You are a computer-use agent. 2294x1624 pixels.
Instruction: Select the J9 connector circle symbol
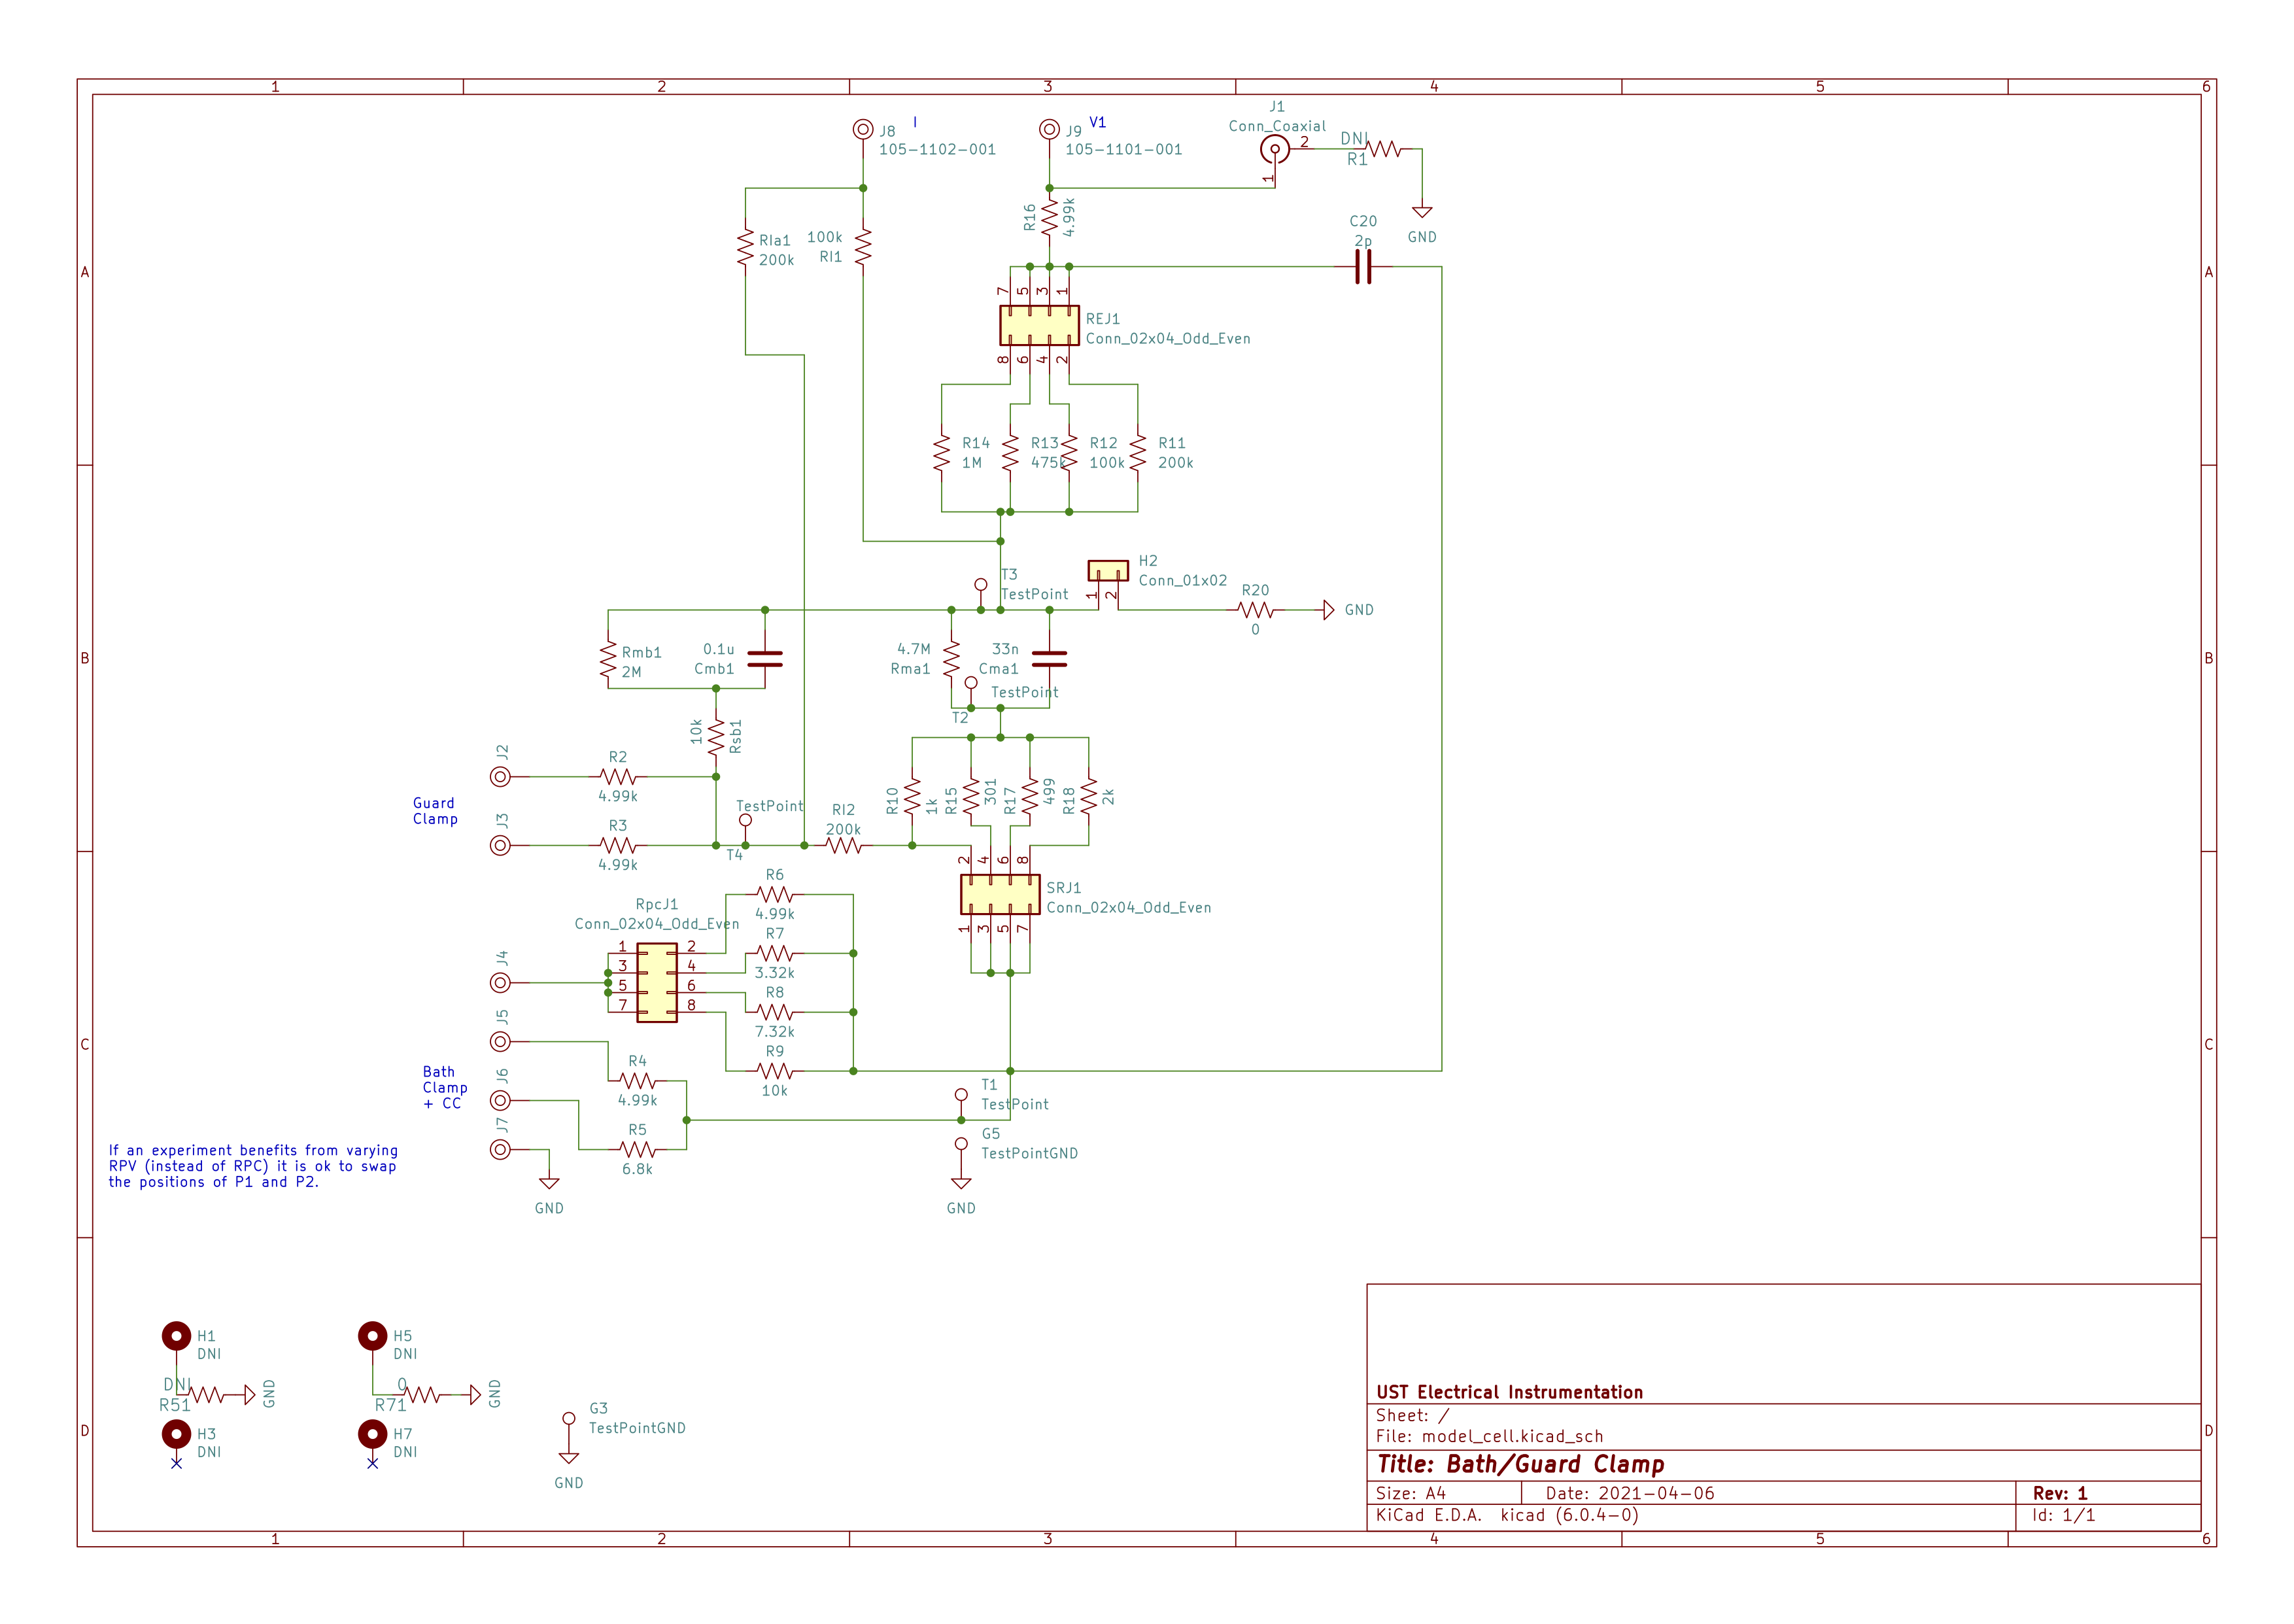click(x=1048, y=129)
